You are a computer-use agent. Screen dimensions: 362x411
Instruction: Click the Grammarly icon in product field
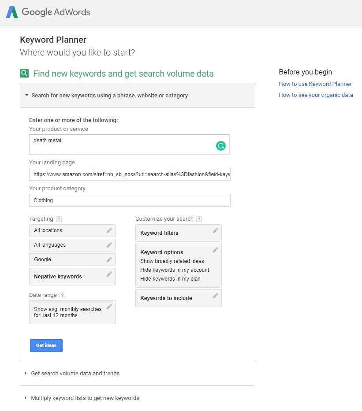coord(221,146)
